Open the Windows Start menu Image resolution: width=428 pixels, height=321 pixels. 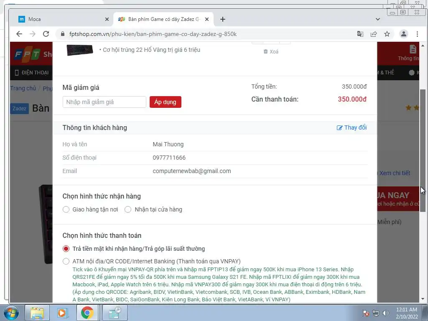click(x=11, y=313)
